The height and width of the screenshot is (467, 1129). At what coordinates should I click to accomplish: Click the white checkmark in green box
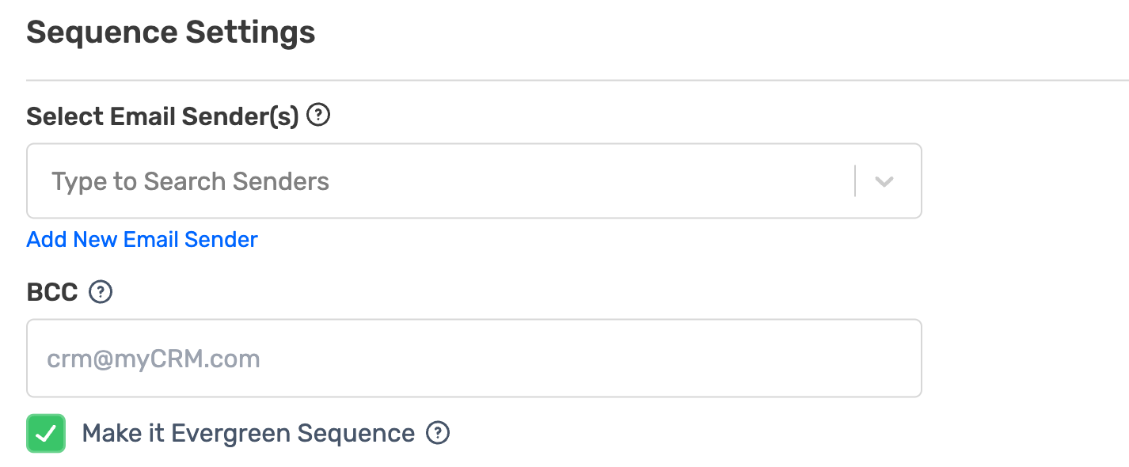tap(46, 434)
